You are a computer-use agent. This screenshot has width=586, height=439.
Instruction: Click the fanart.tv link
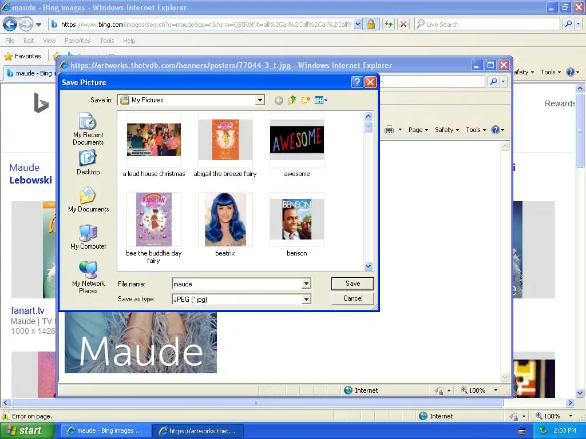(27, 310)
